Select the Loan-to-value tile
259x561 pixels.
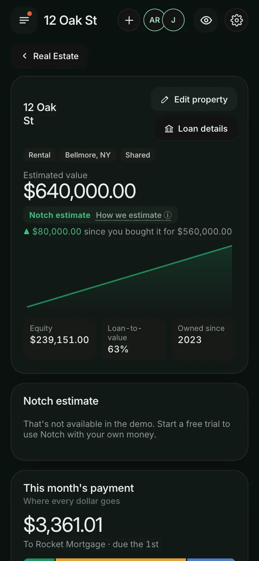(x=134, y=339)
